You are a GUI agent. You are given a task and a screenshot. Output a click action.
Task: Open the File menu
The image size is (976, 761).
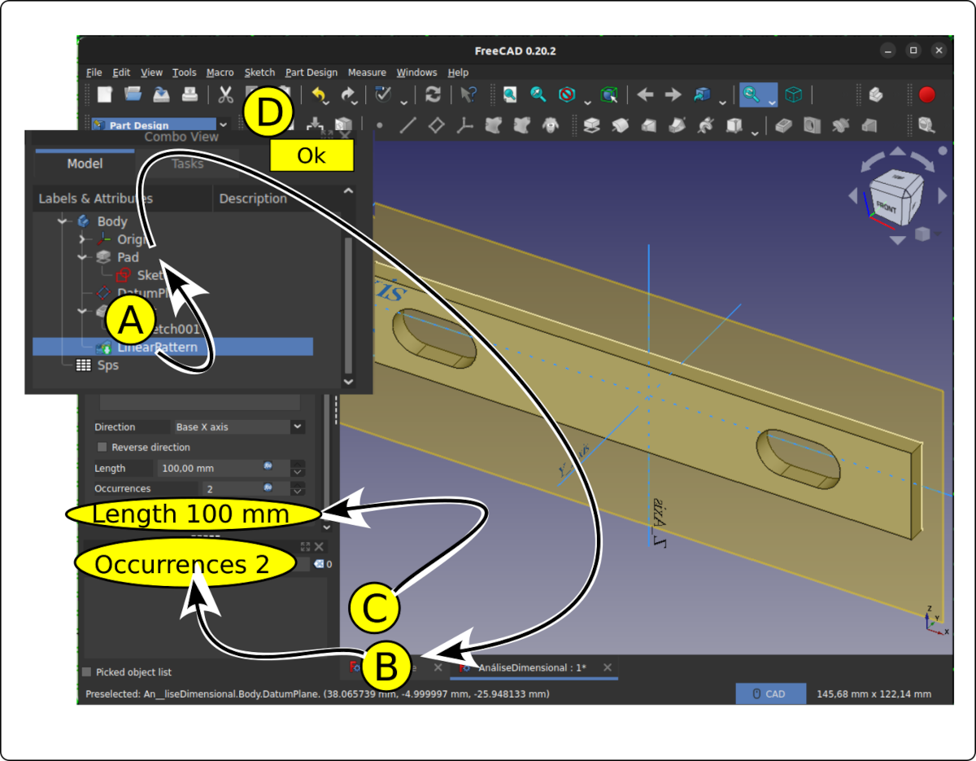click(94, 72)
